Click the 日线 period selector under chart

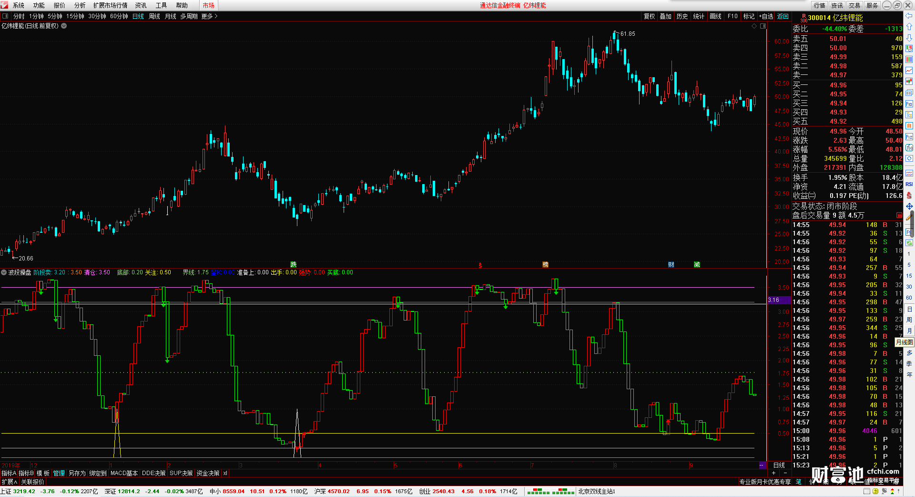[779, 465]
